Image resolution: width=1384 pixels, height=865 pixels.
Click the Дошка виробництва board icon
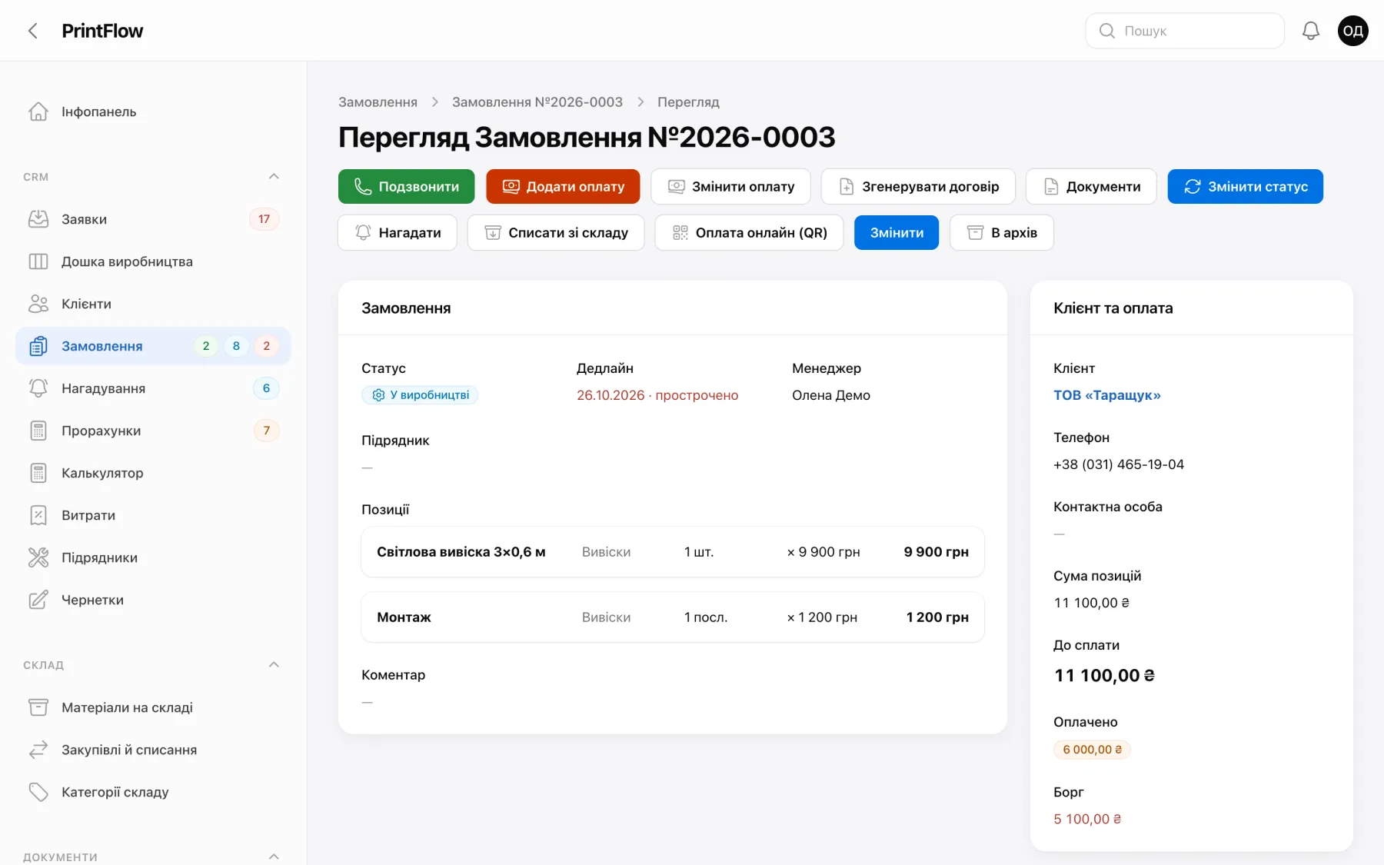pyautogui.click(x=38, y=261)
